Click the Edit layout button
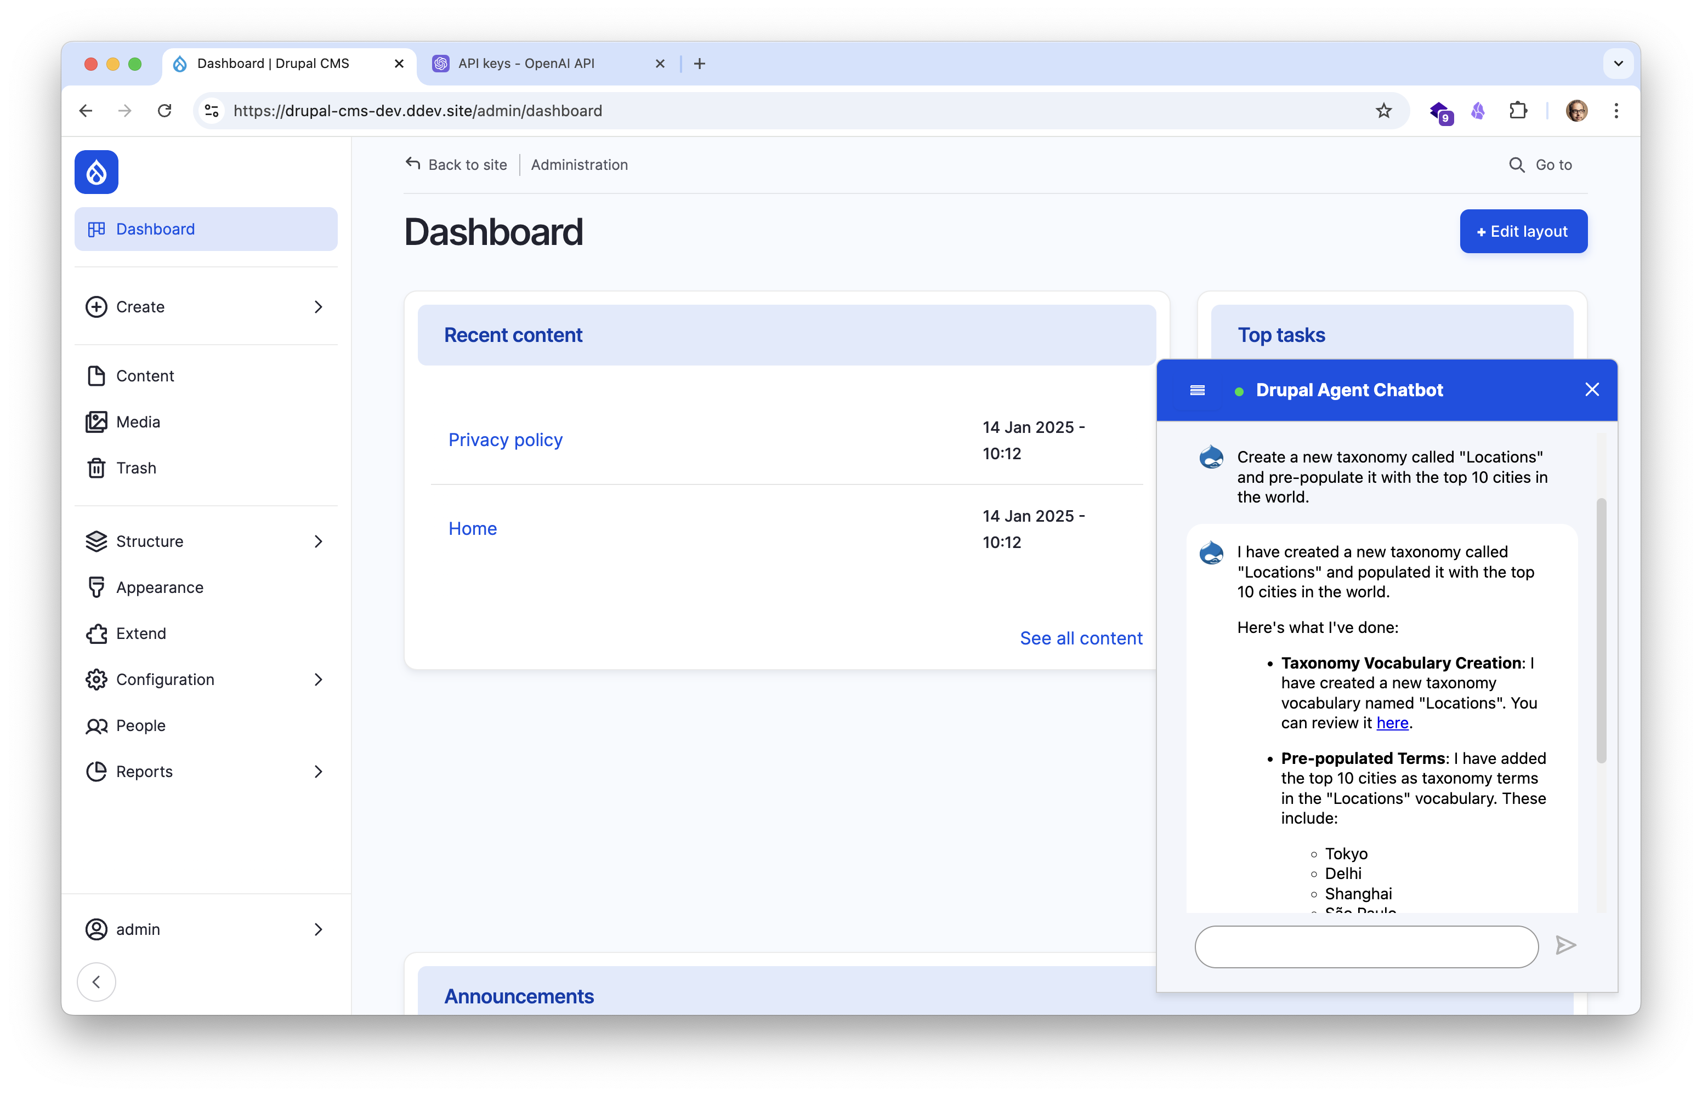1702x1096 pixels. [1523, 231]
